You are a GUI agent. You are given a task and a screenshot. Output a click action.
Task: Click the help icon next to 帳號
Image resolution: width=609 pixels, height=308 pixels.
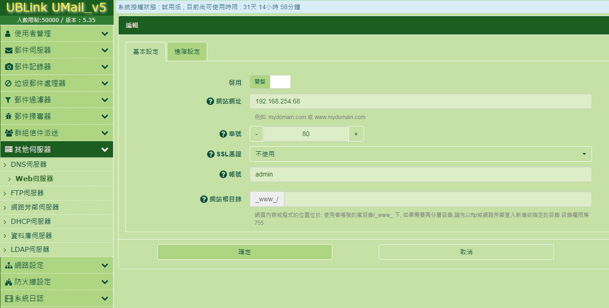[x=223, y=174]
